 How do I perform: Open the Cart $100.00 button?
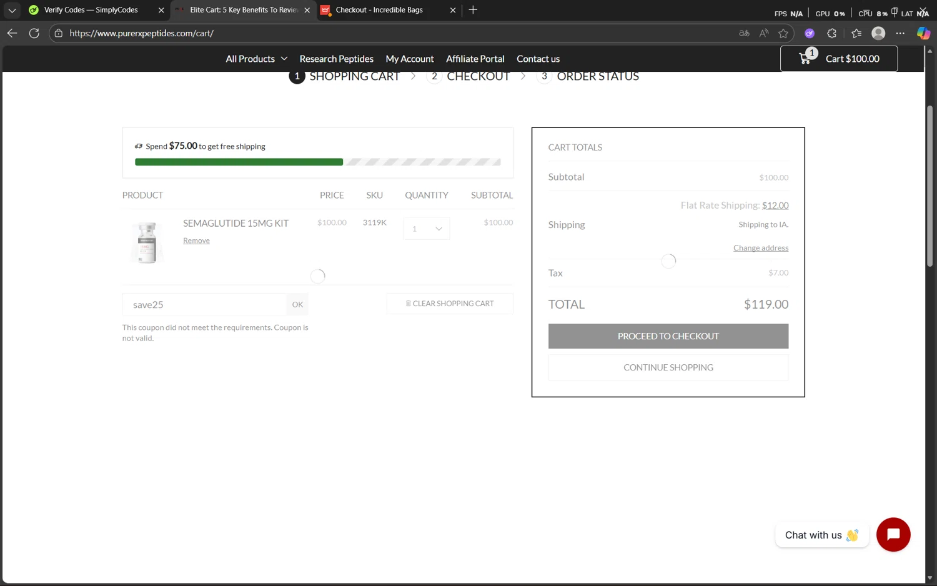(x=838, y=59)
